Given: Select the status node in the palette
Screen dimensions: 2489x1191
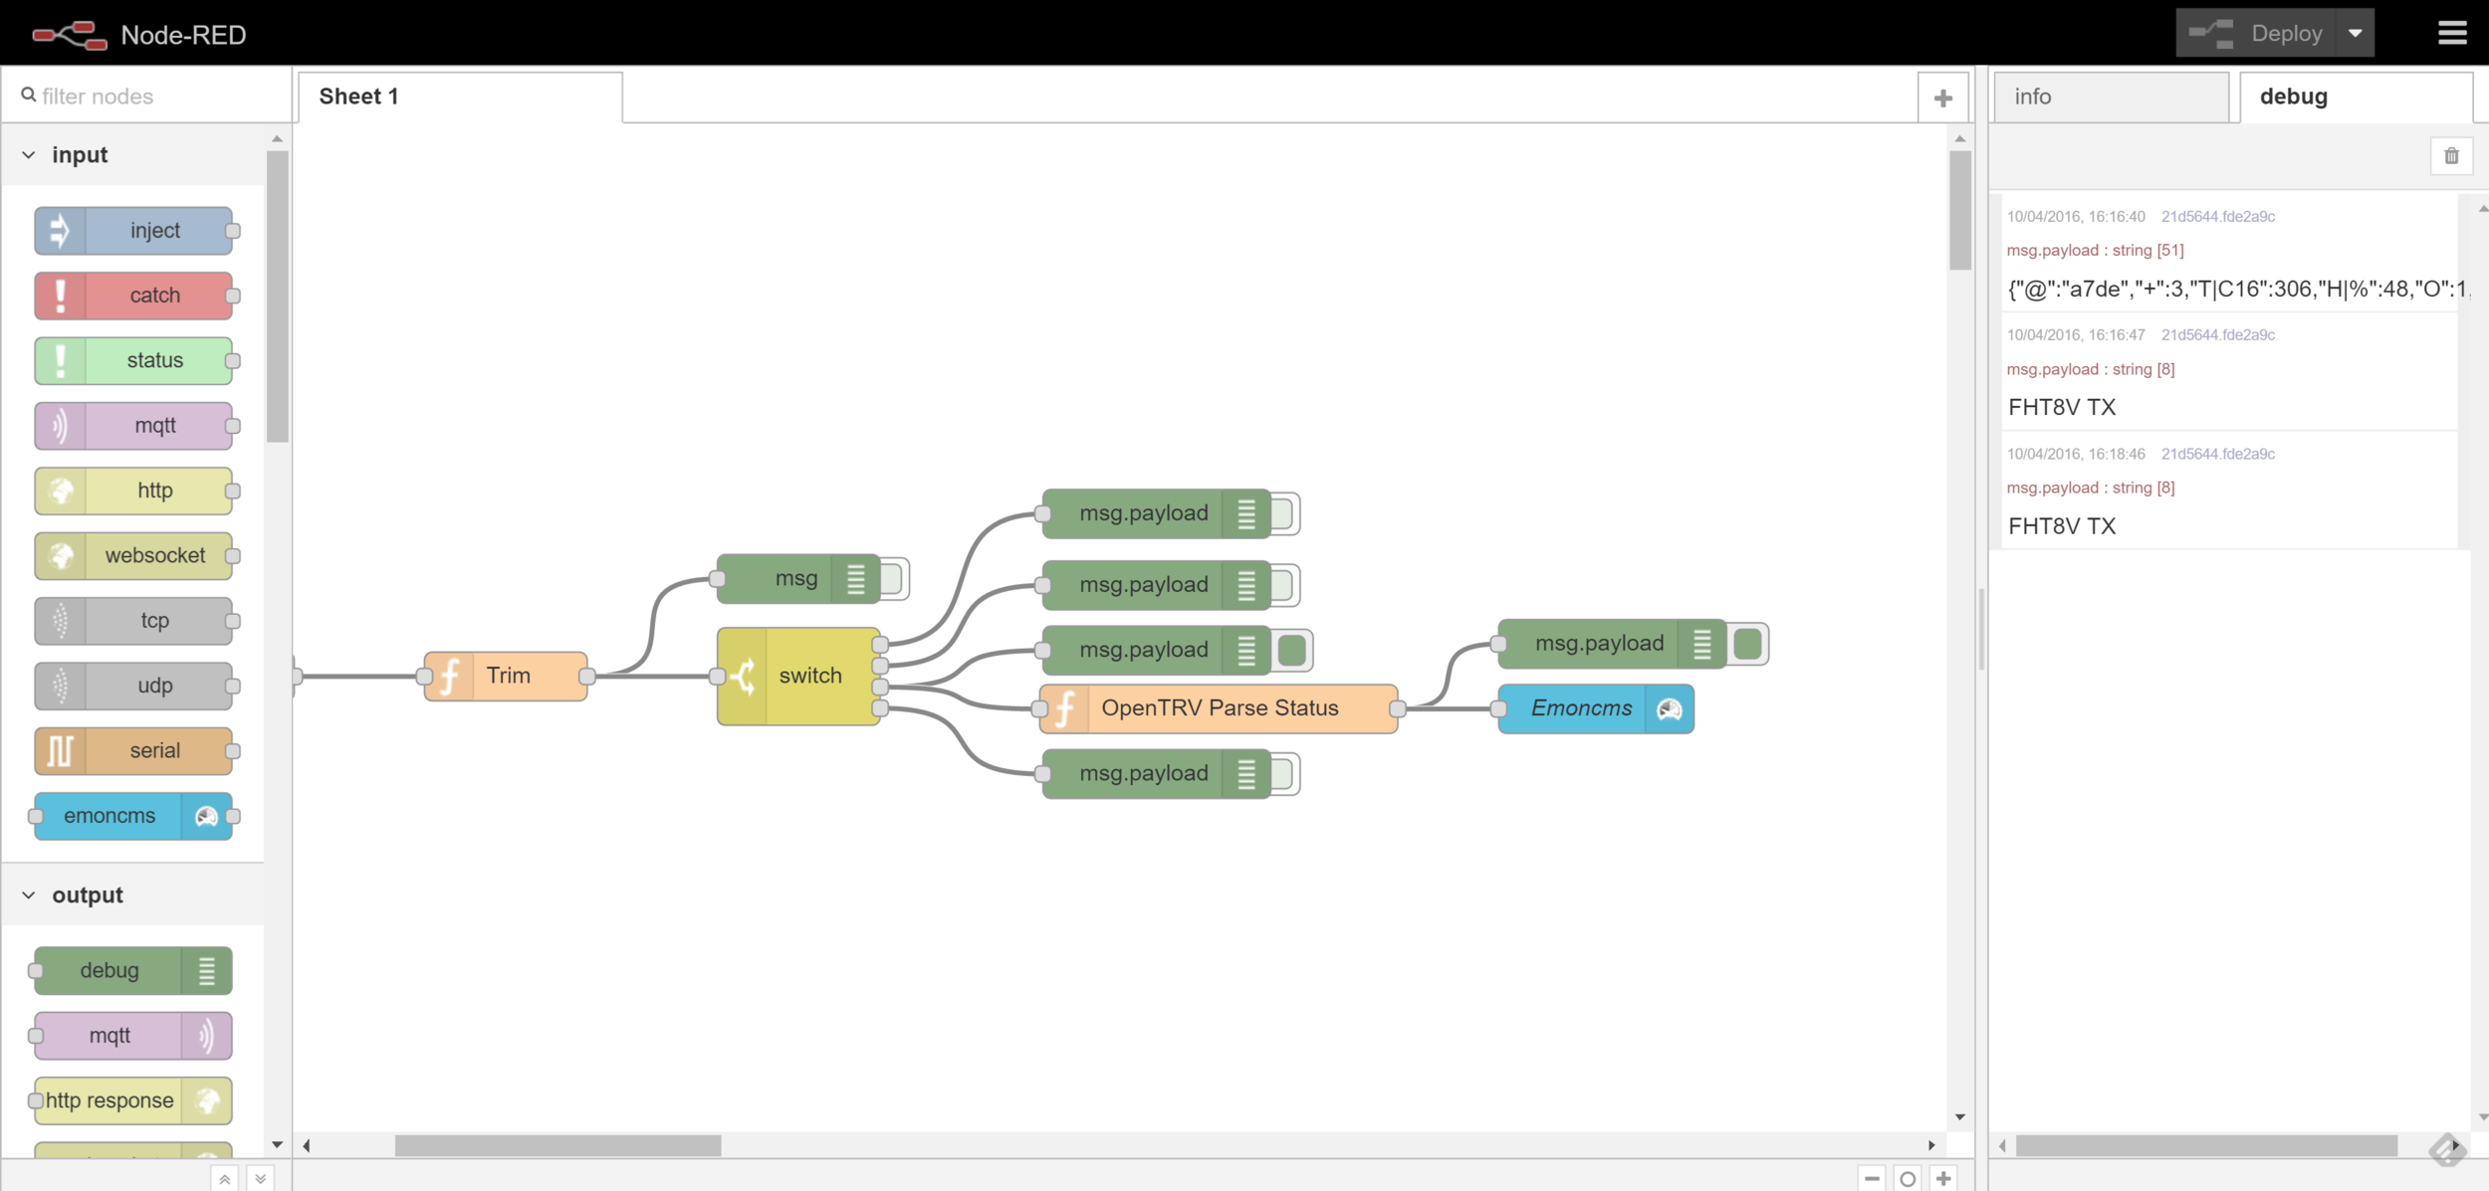Looking at the screenshot, I should pos(133,360).
